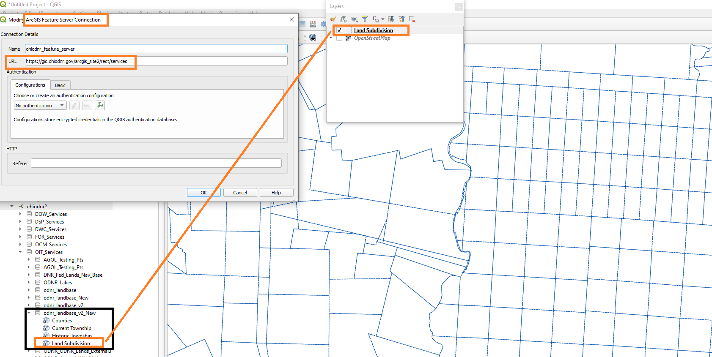
Task: Open processing toolbox gear icon
Action: (323, 25)
